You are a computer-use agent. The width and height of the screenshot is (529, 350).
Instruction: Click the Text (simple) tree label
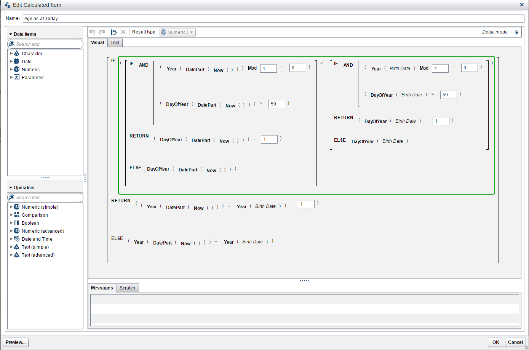point(35,247)
